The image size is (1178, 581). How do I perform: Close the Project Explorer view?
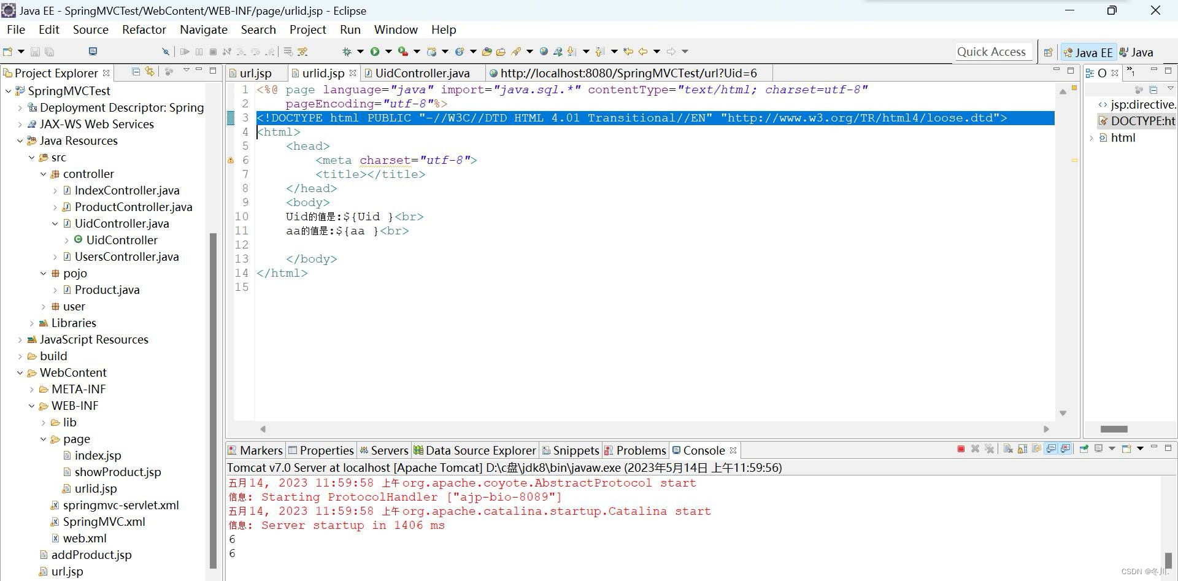(x=106, y=72)
